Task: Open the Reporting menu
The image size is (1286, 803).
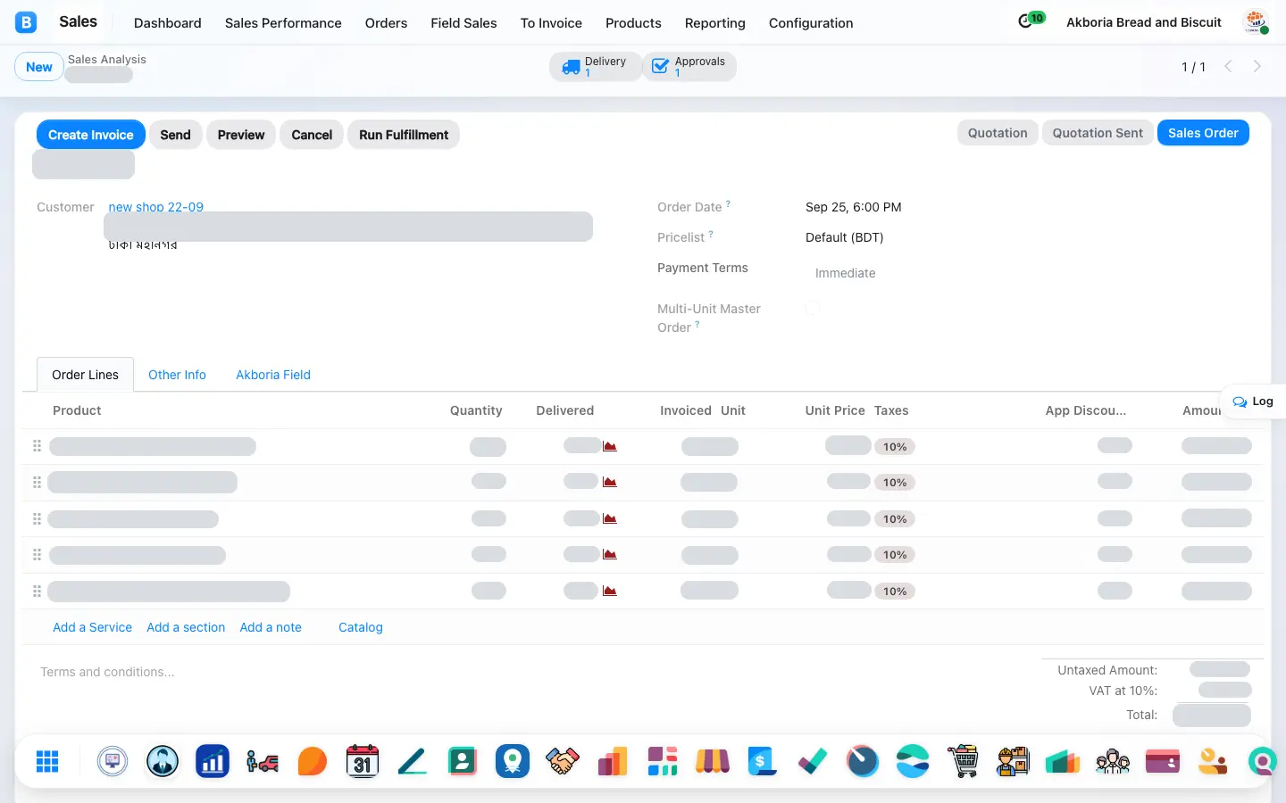Action: [x=715, y=23]
